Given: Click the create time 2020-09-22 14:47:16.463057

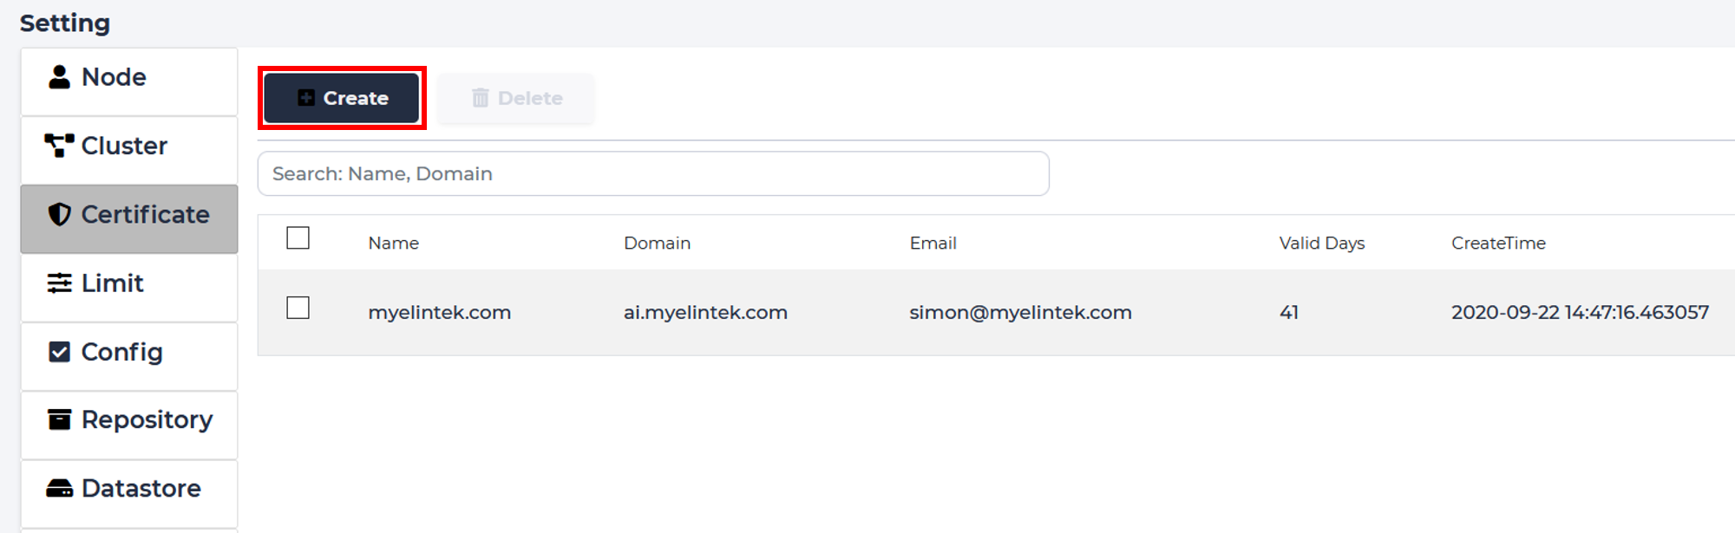Looking at the screenshot, I should [1580, 312].
